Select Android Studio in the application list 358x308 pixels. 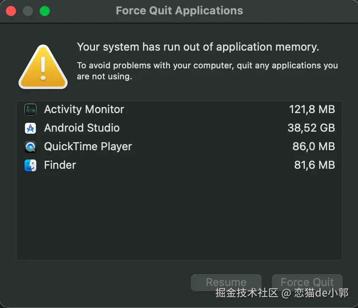(82, 128)
